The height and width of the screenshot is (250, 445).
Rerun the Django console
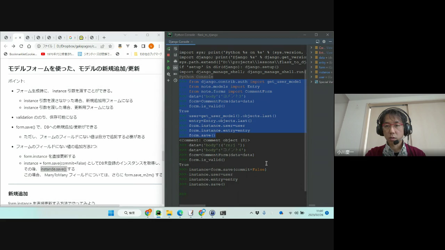[x=169, y=49]
